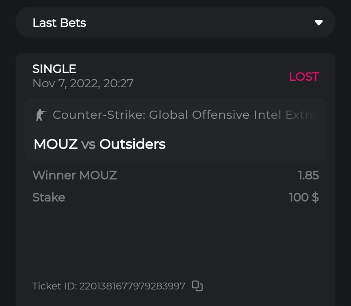Click the 1.85 odds value
The image size is (351, 306).
coord(308,175)
